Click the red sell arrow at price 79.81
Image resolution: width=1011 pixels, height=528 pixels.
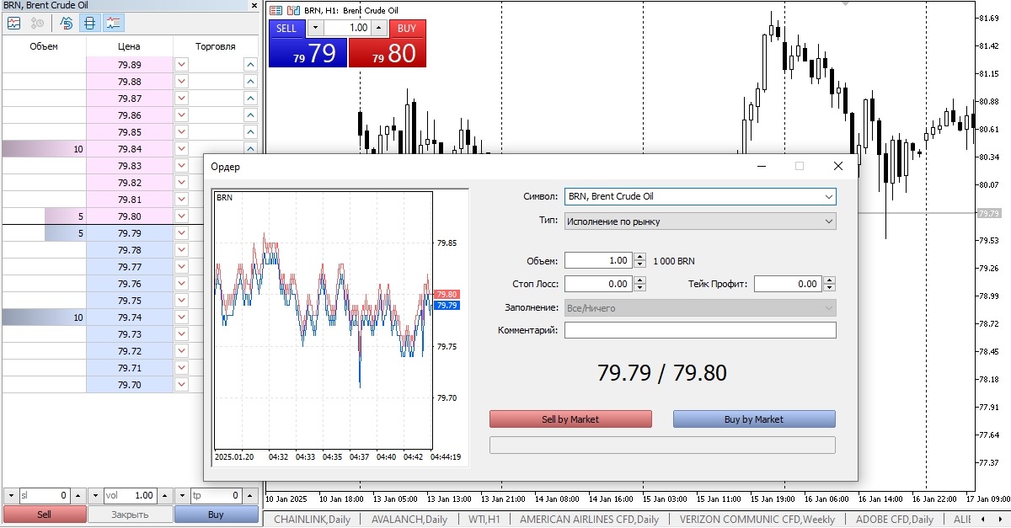click(x=181, y=200)
